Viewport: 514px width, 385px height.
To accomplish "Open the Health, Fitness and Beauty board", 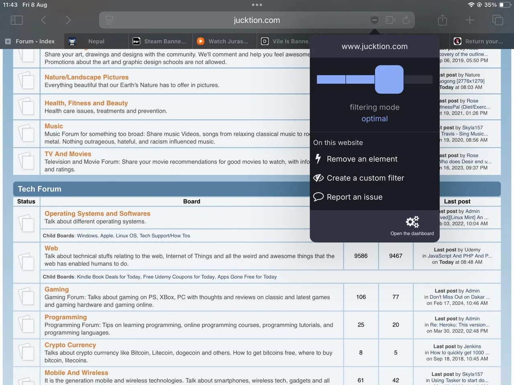I will coord(86,103).
